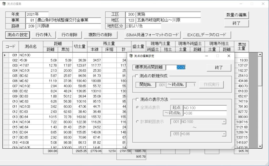
Task: Click the 測点名 cell +5.09
Action: 31,60
